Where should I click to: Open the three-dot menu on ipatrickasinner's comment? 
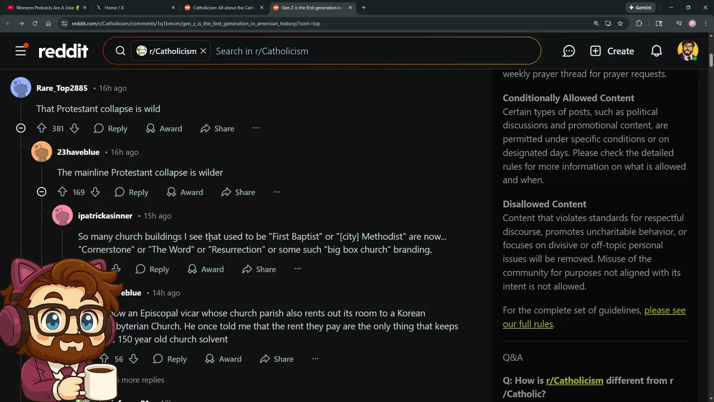pos(297,269)
